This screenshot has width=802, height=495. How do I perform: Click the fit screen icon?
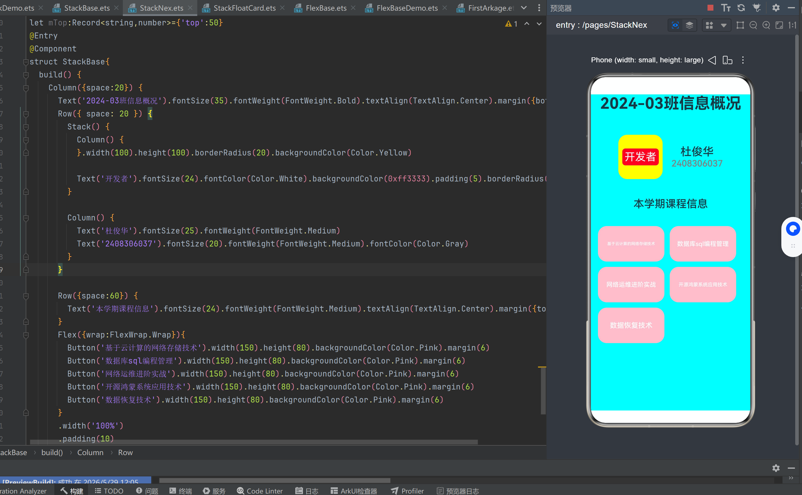780,25
